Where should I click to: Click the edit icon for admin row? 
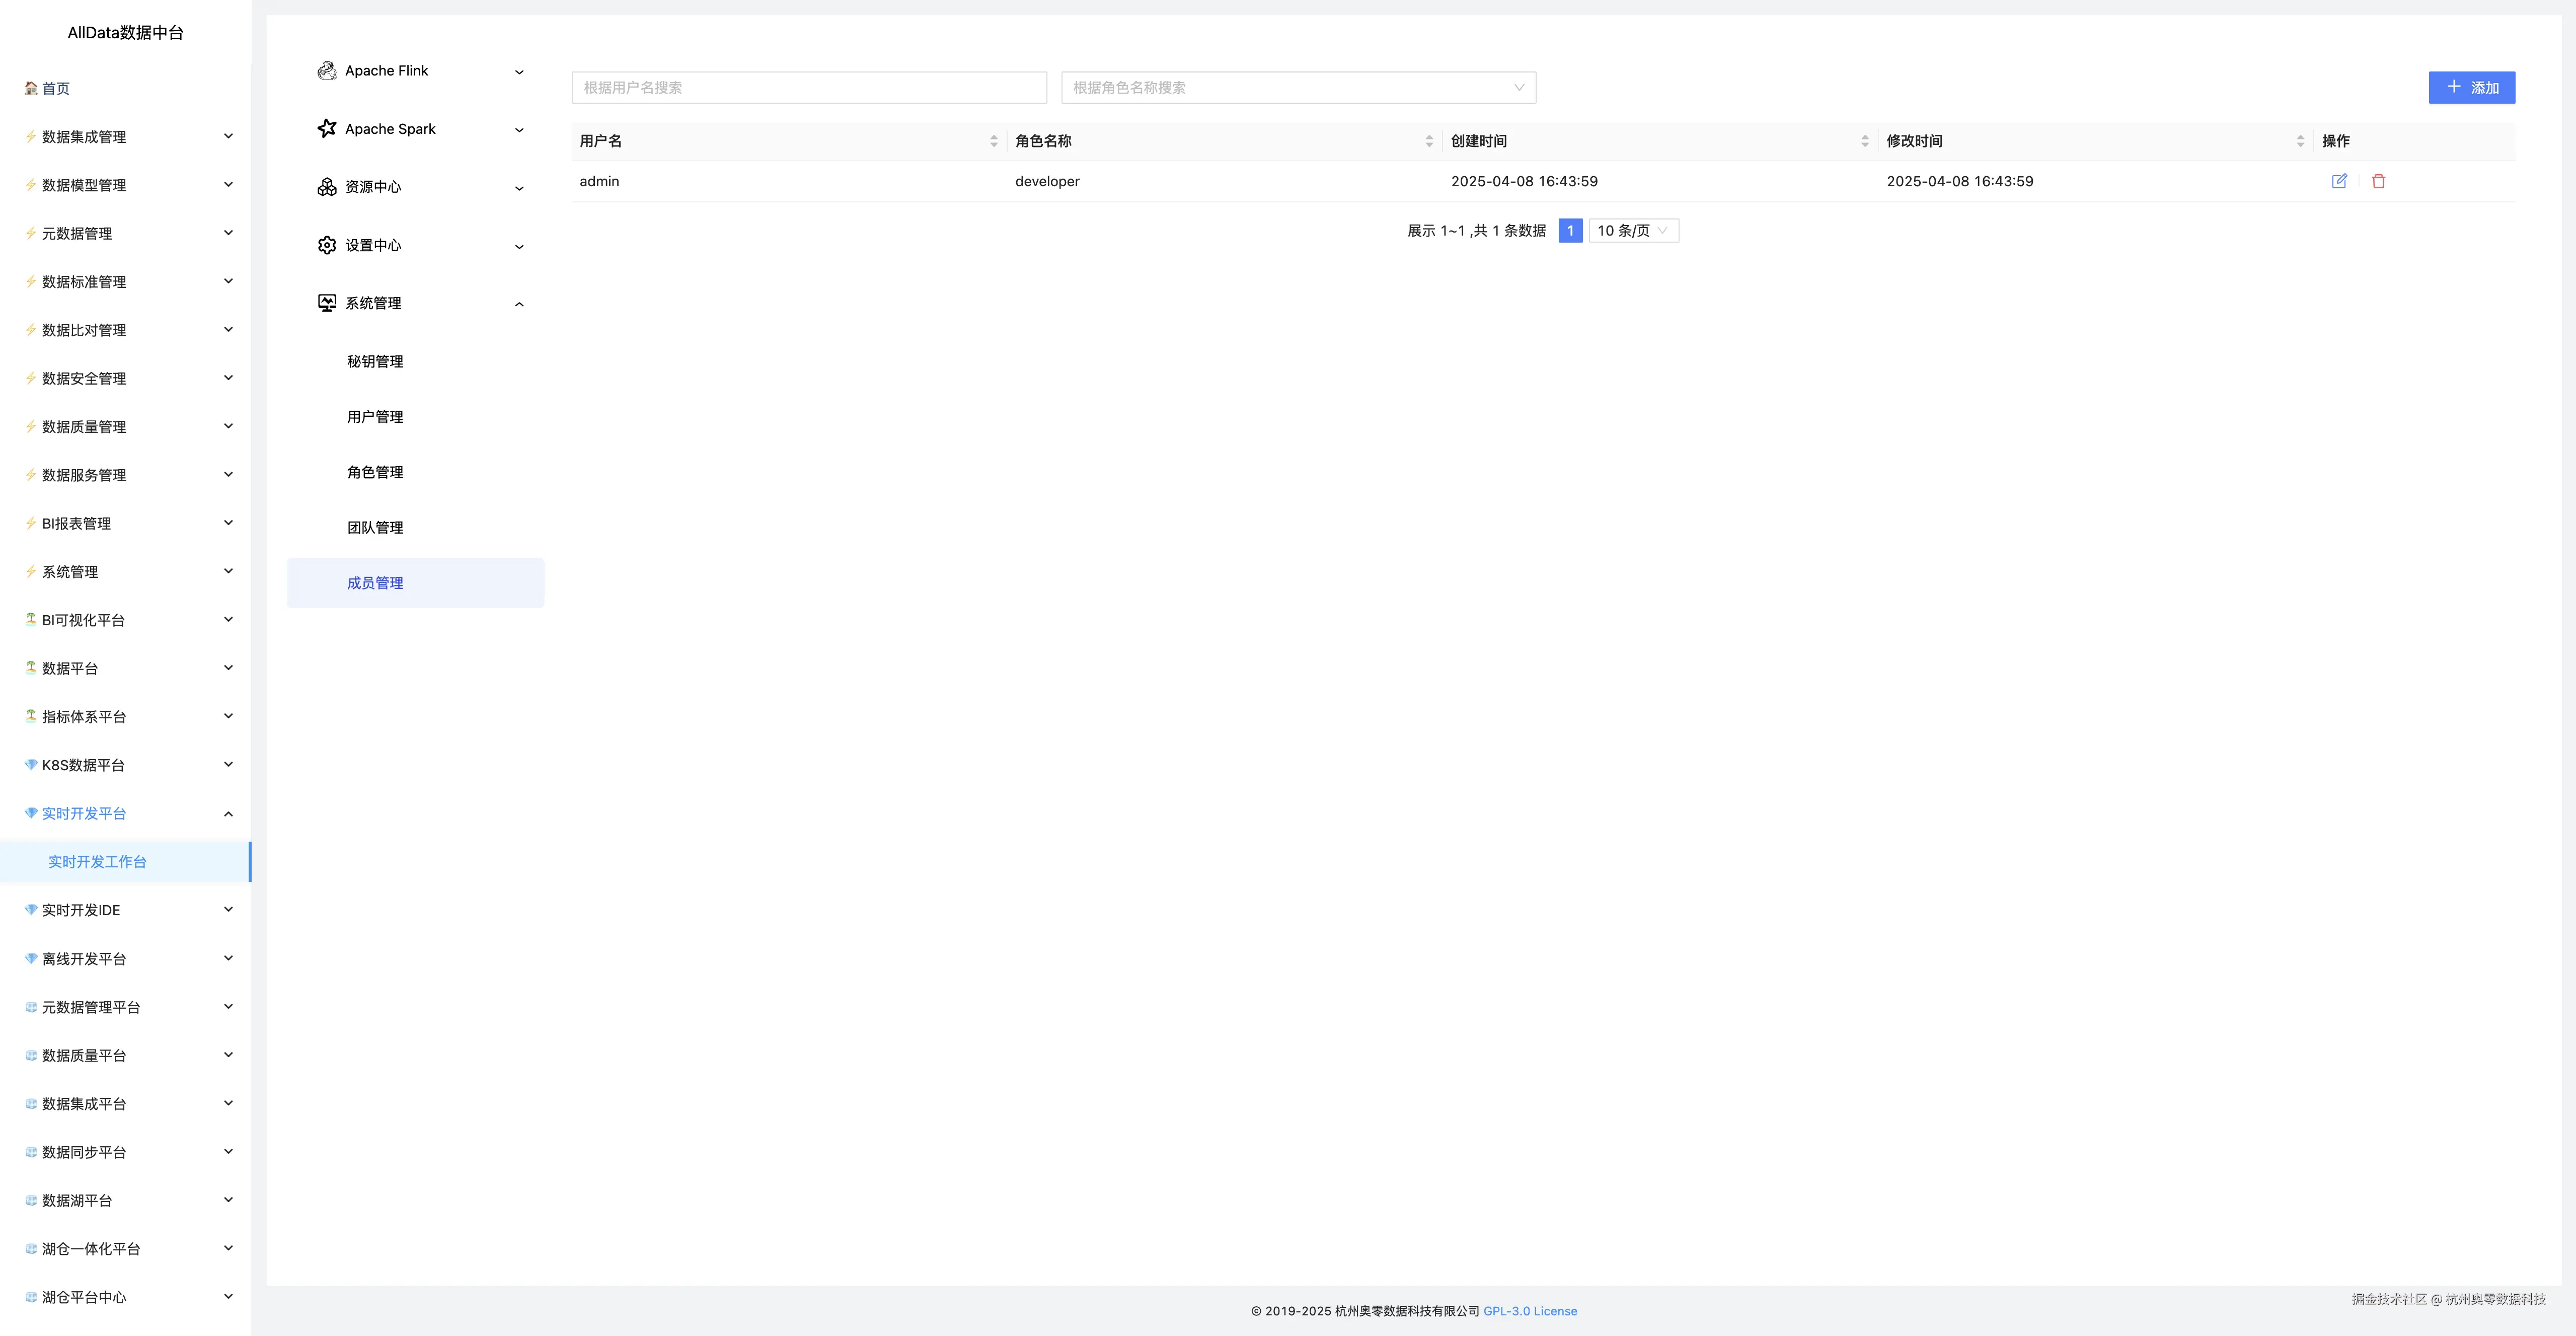click(2339, 181)
